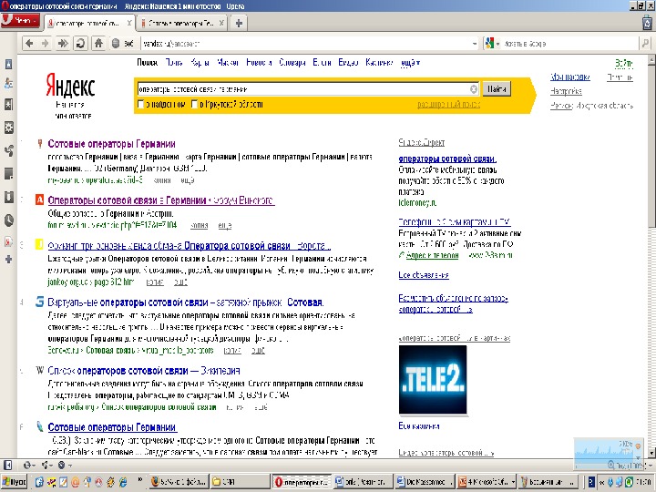
Task: Go to the Home page icon
Action: [x=98, y=43]
